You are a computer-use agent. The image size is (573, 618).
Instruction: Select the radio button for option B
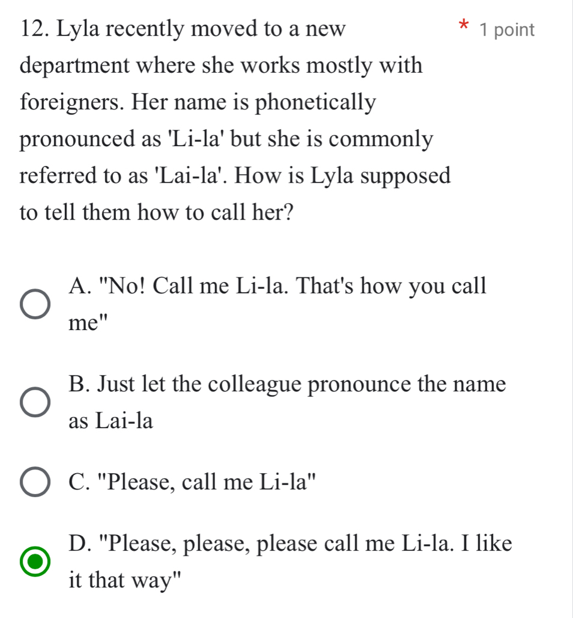34,403
